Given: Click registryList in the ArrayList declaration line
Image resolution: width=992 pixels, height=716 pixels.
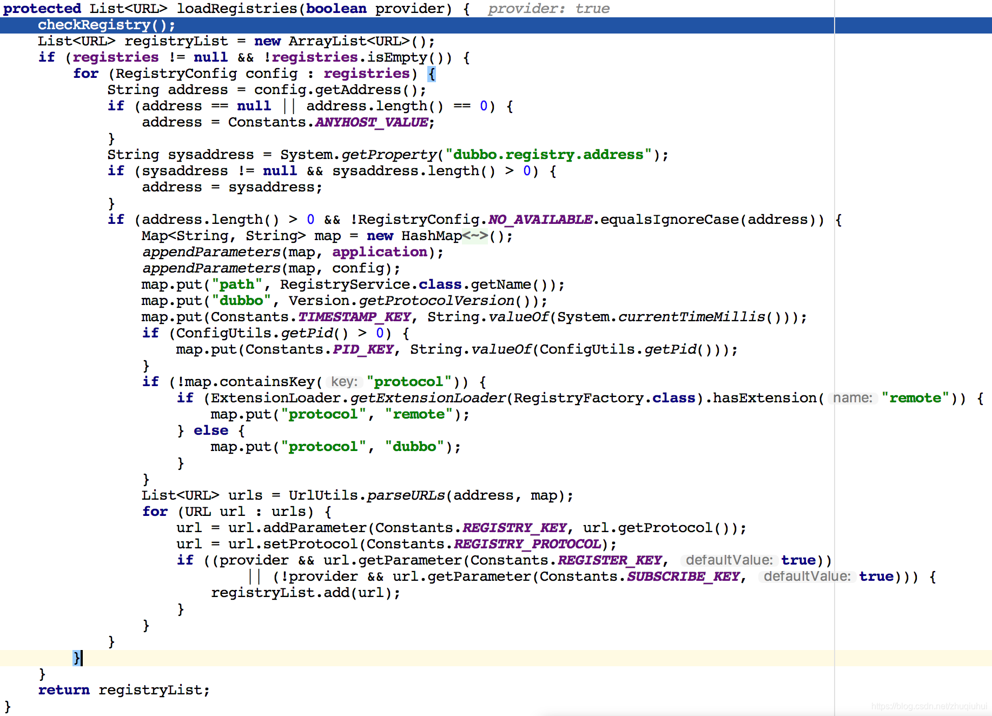Looking at the screenshot, I should (x=176, y=41).
